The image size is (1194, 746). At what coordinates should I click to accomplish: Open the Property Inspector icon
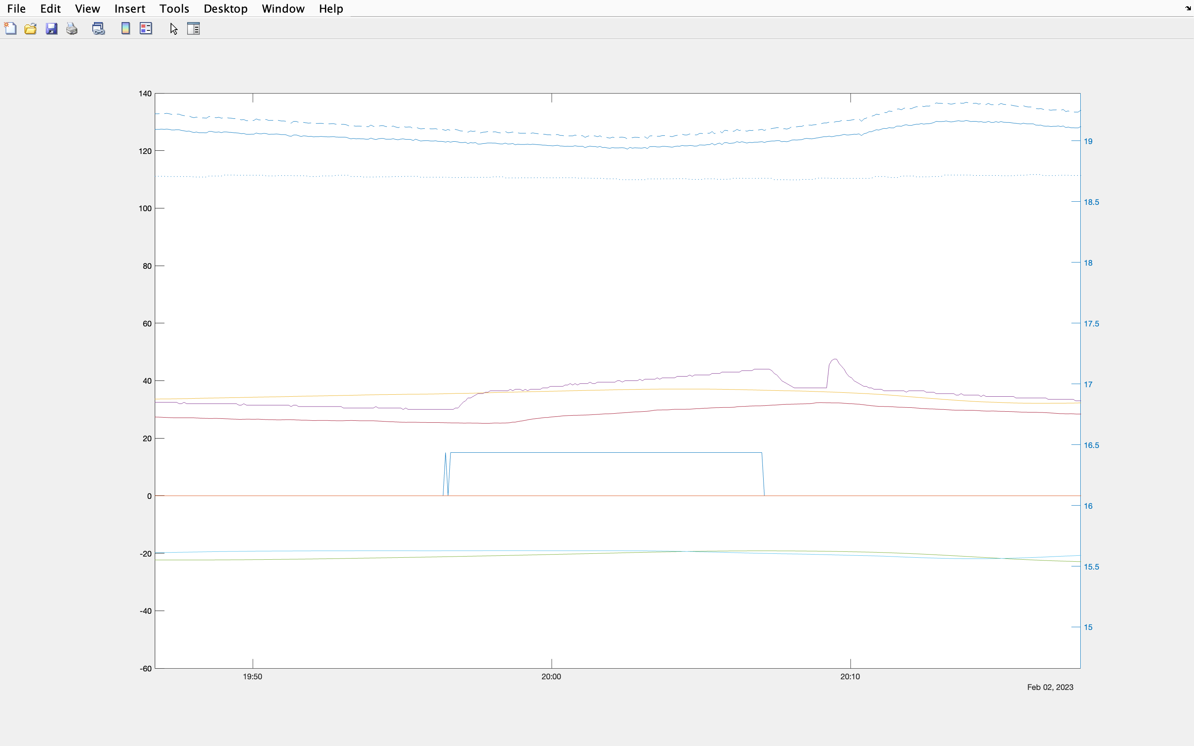tap(193, 28)
